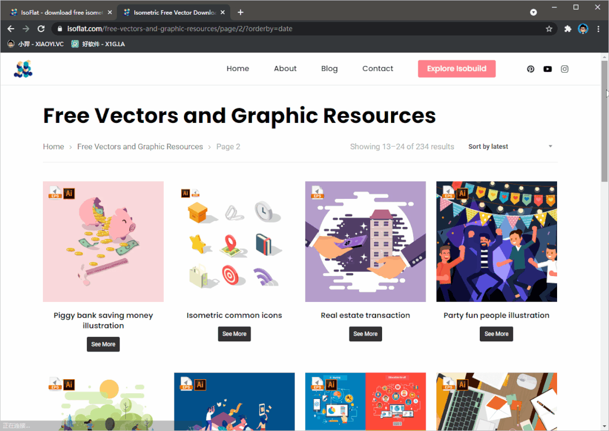Open the Isometric common icons title
This screenshot has width=609, height=431.
click(234, 315)
